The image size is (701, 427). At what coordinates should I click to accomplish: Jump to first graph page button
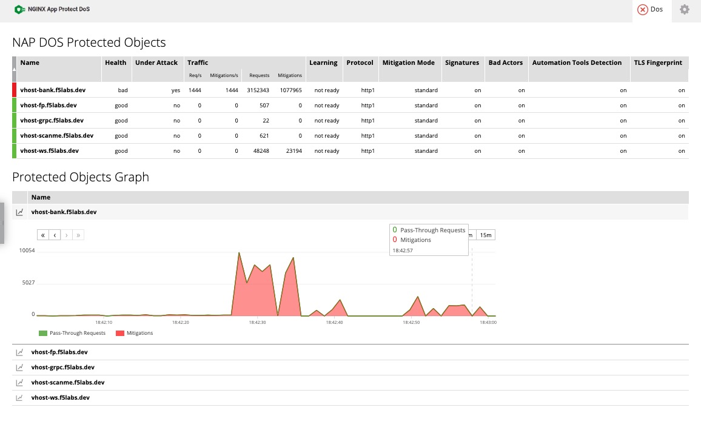[43, 235]
